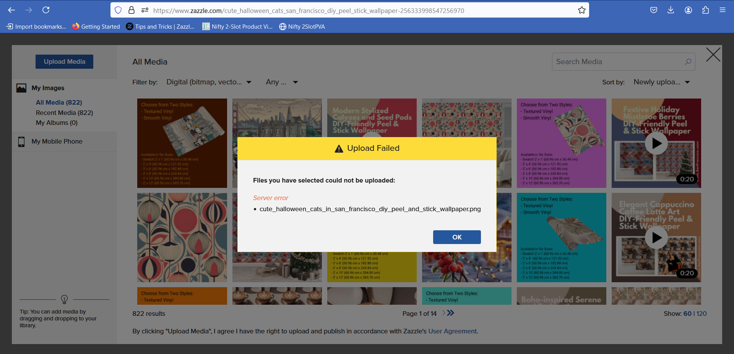
Task: Click the browser reload icon
Action: coord(46,10)
